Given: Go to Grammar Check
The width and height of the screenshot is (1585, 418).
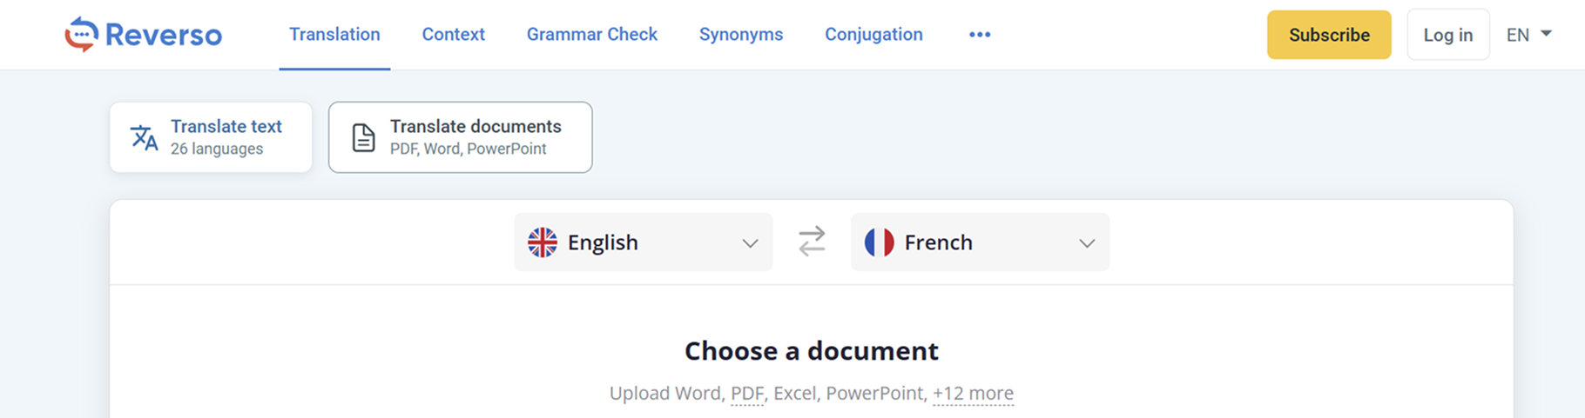Looking at the screenshot, I should (x=592, y=35).
